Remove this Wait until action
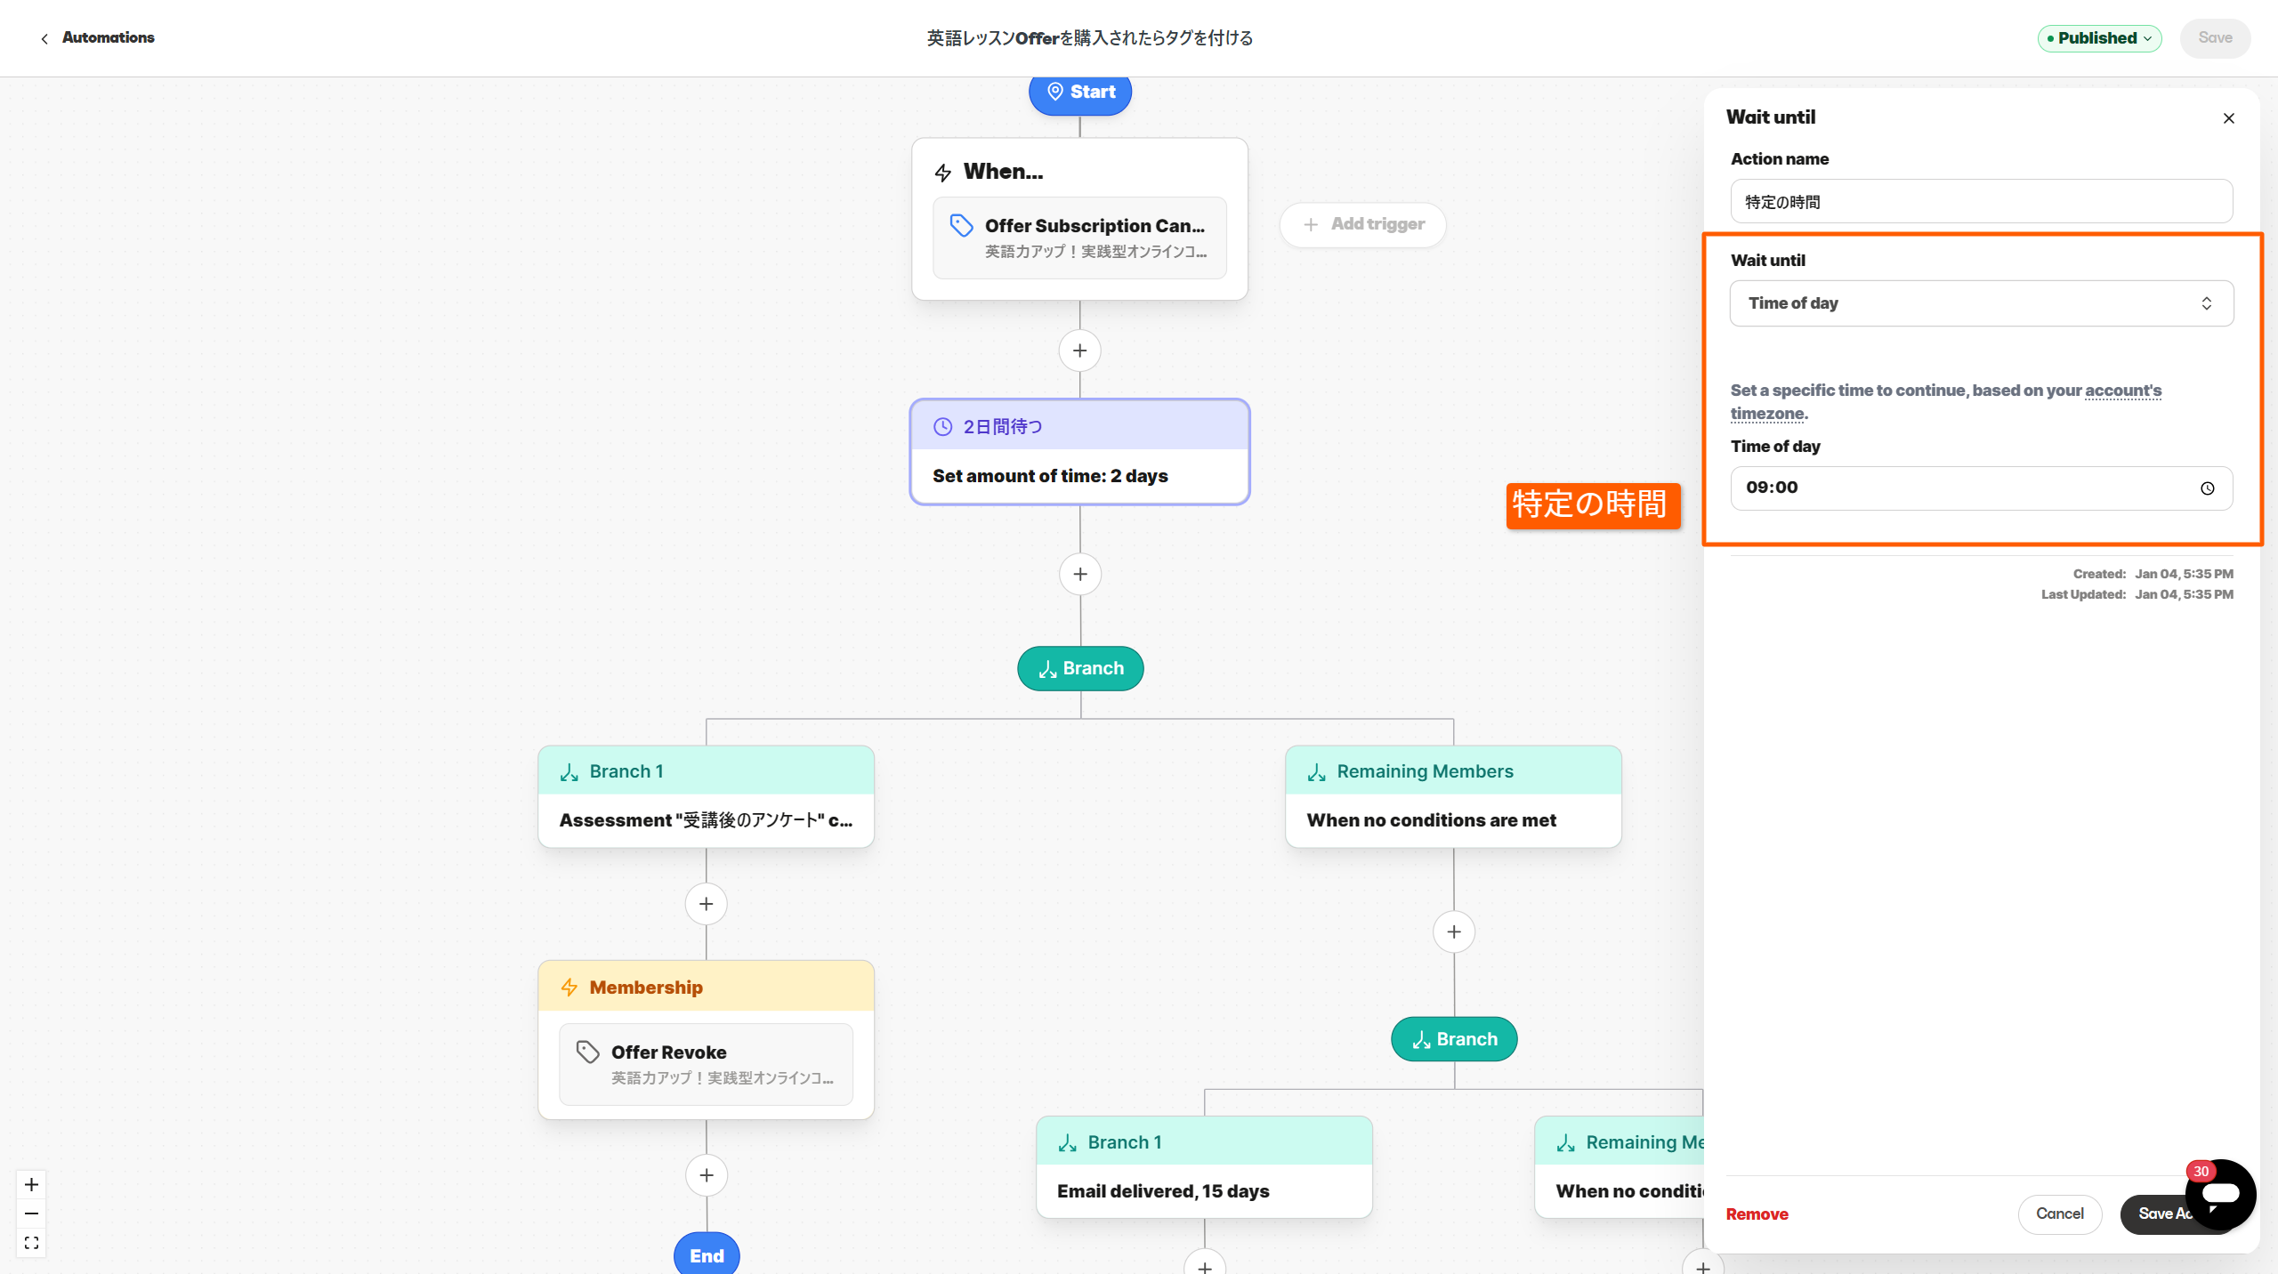The width and height of the screenshot is (2278, 1274). (1757, 1214)
